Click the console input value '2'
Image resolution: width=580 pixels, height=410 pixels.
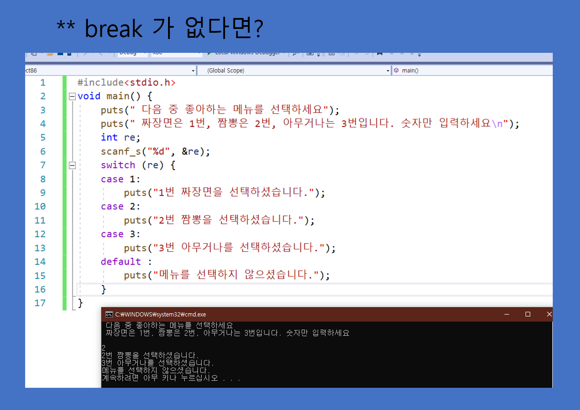point(104,348)
